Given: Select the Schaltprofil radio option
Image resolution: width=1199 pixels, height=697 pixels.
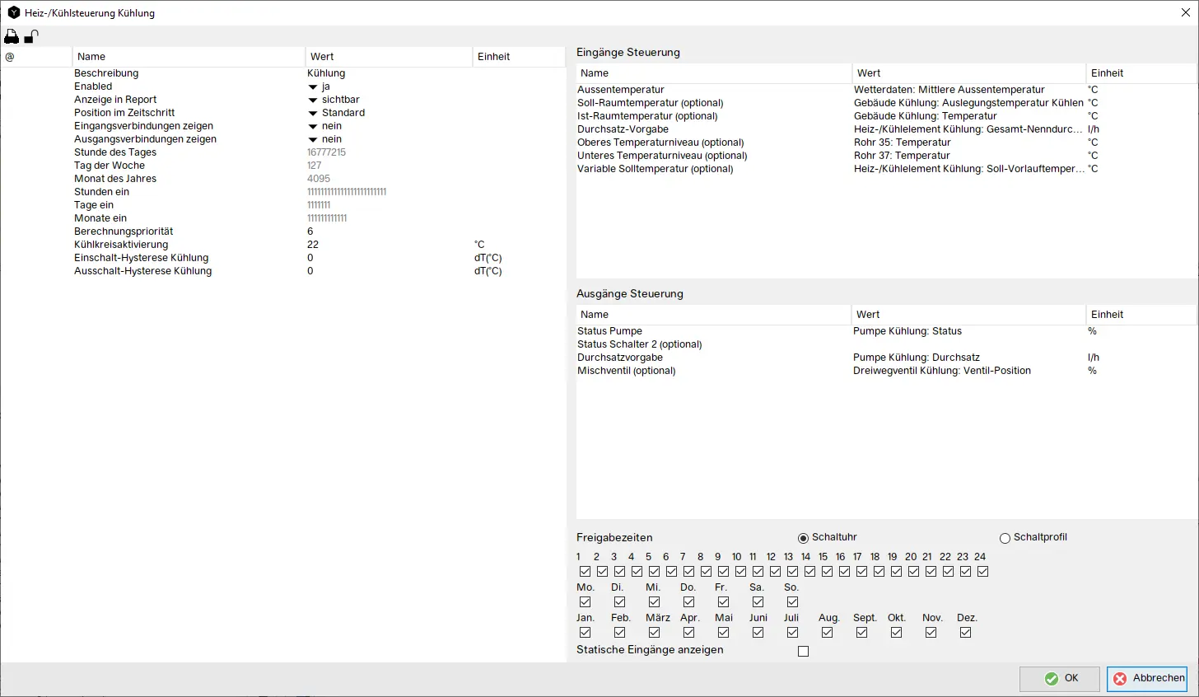Looking at the screenshot, I should pos(1005,538).
